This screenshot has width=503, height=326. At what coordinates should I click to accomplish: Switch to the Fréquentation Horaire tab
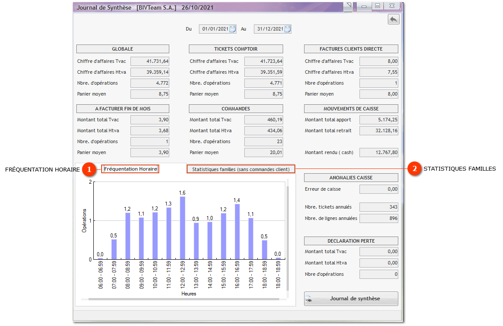tap(130, 169)
